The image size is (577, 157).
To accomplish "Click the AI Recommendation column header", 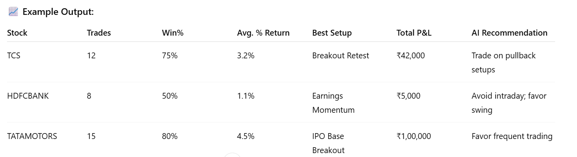I will point(510,33).
